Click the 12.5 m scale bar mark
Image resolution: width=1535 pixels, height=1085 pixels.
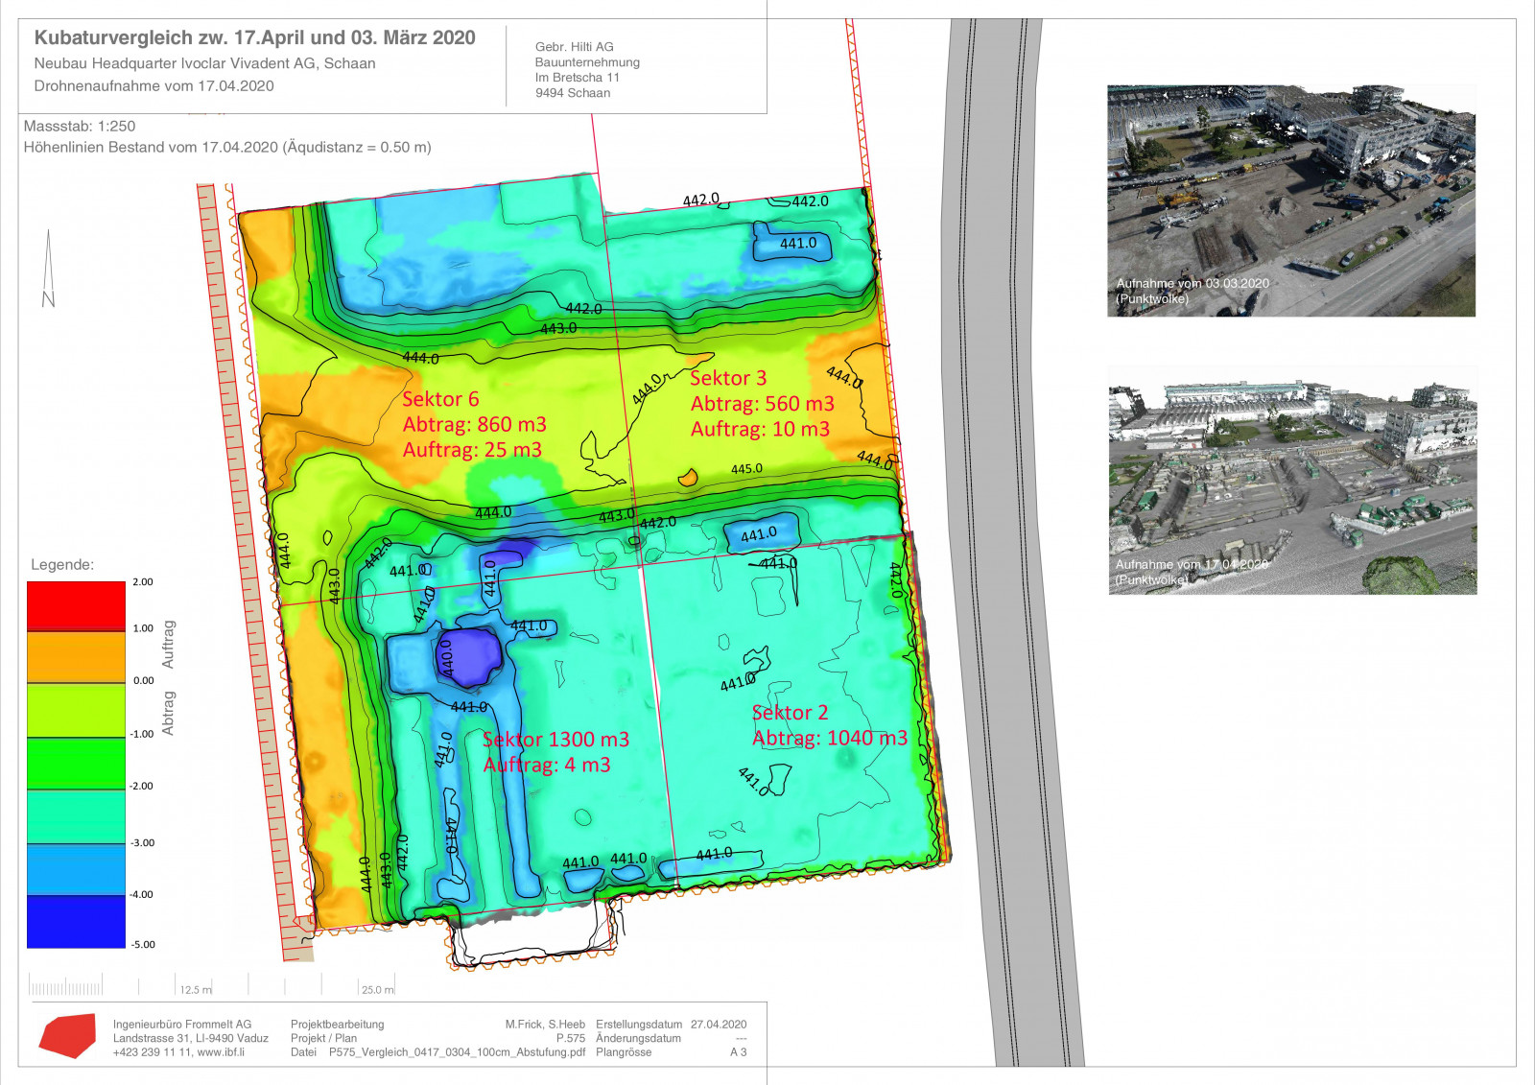point(195,989)
